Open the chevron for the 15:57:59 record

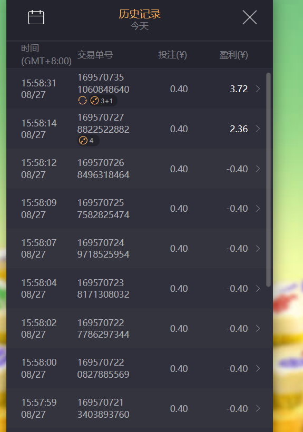(x=258, y=408)
